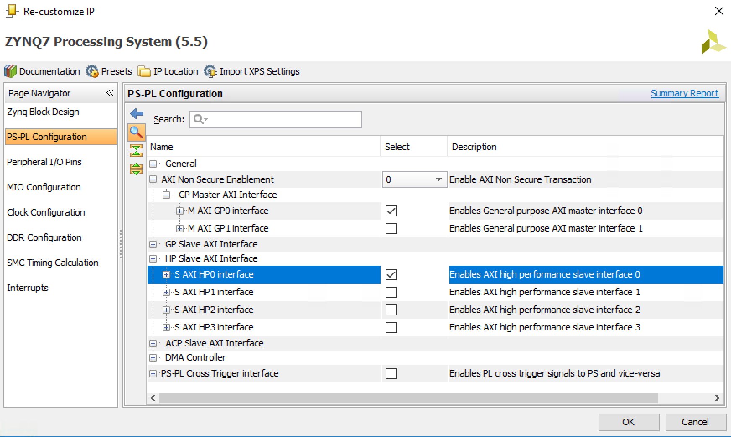731x437 pixels.
Task: Uncheck the S AXI HP0 interface checkbox
Action: pyautogui.click(x=391, y=275)
